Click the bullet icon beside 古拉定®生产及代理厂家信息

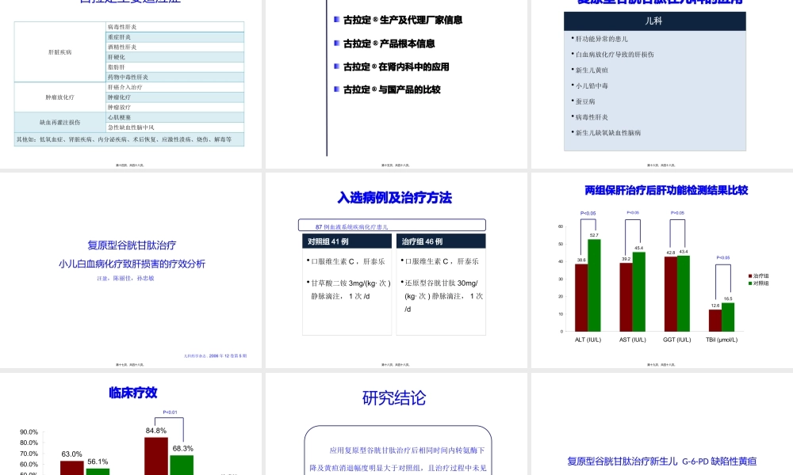[336, 20]
